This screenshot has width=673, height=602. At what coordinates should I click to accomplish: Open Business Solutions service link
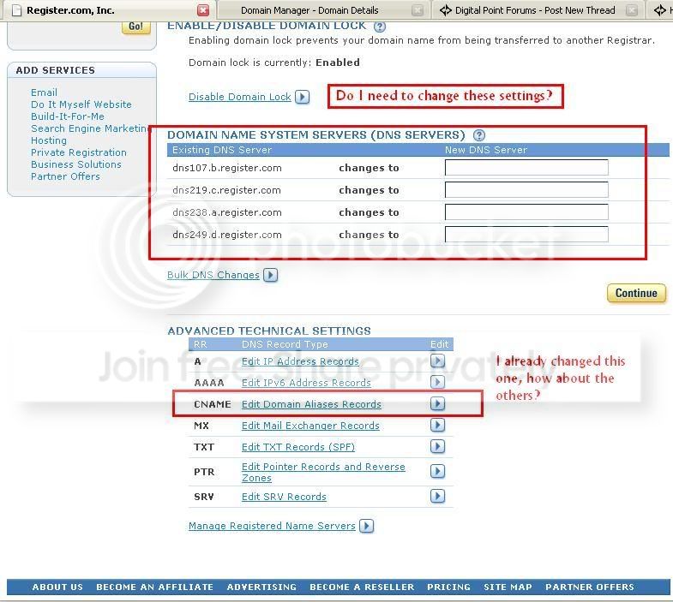(76, 164)
